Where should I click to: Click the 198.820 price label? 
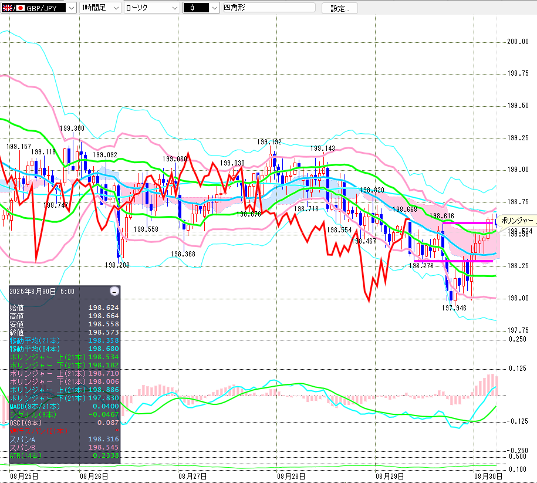371,190
